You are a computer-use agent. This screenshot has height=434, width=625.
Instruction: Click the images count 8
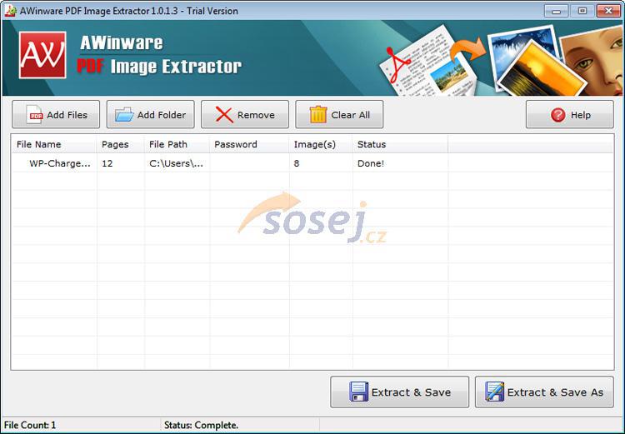[x=297, y=163]
